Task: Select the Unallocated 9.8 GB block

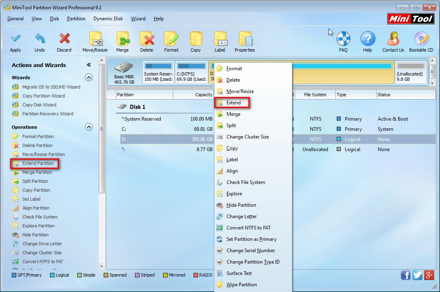Action: (411, 72)
